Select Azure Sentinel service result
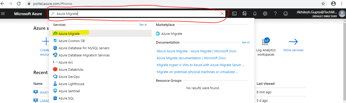Viewport: 346px width, 103px height. coord(100,91)
